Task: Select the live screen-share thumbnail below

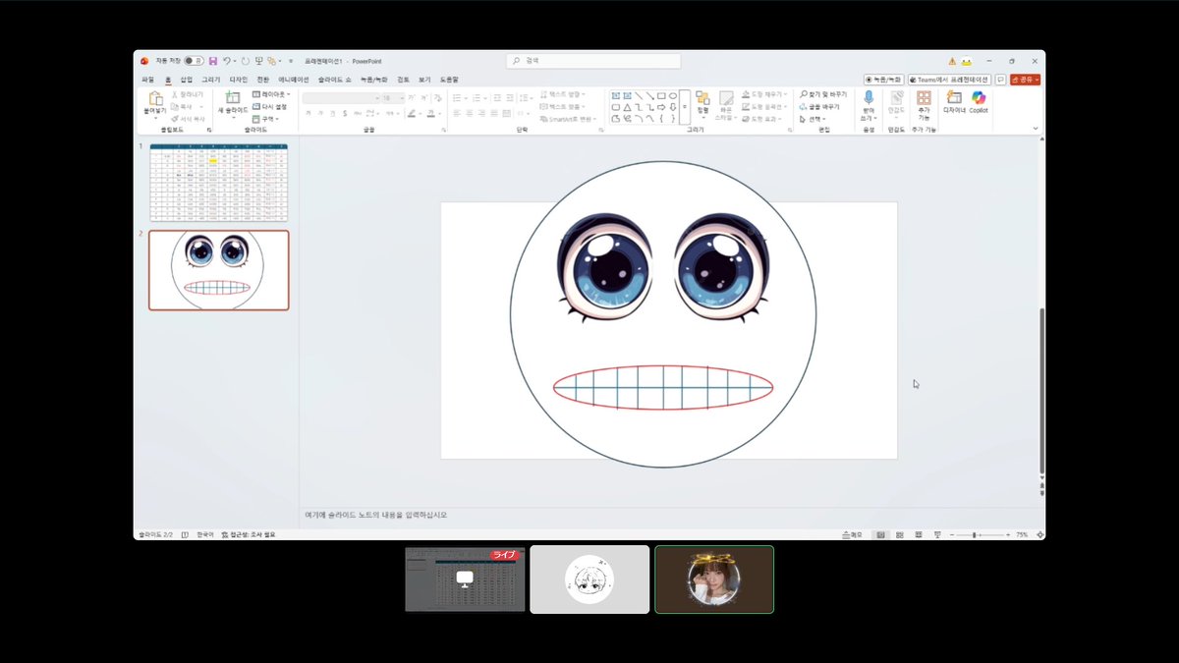Action: [x=465, y=580]
